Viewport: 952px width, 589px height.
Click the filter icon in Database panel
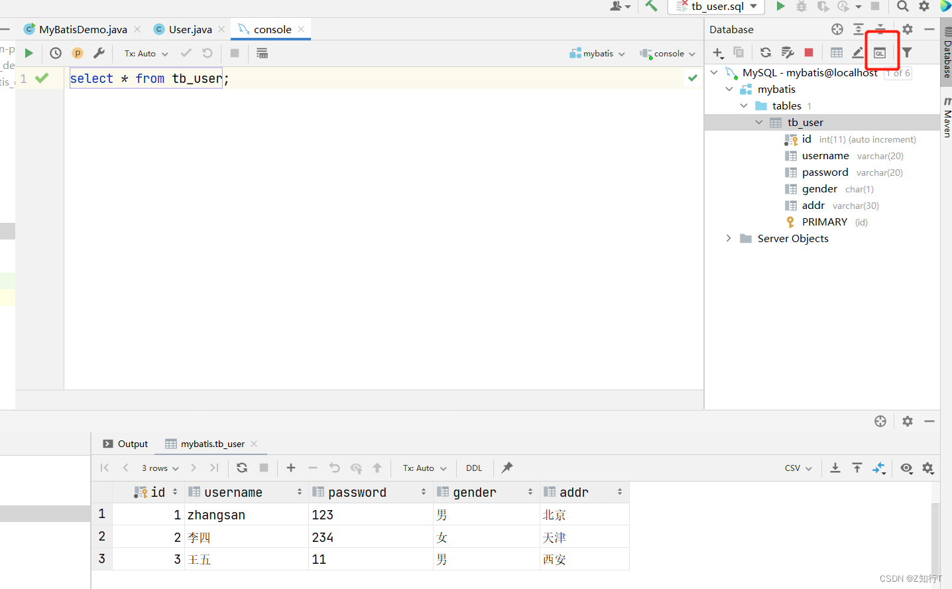pos(907,52)
